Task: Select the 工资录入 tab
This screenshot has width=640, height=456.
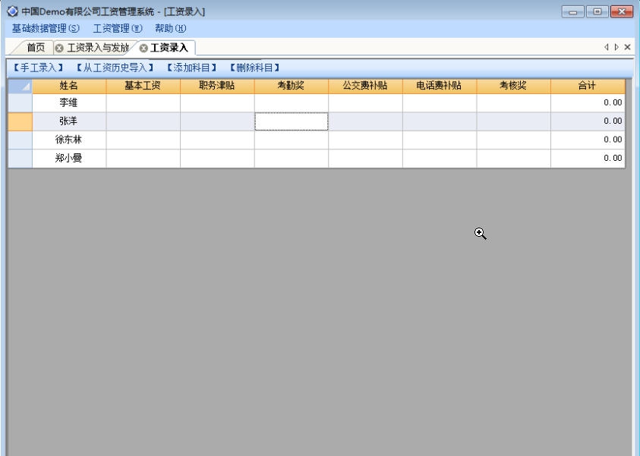Action: (x=169, y=48)
